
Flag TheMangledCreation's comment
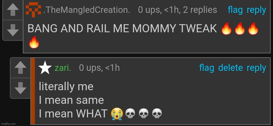click(235, 10)
